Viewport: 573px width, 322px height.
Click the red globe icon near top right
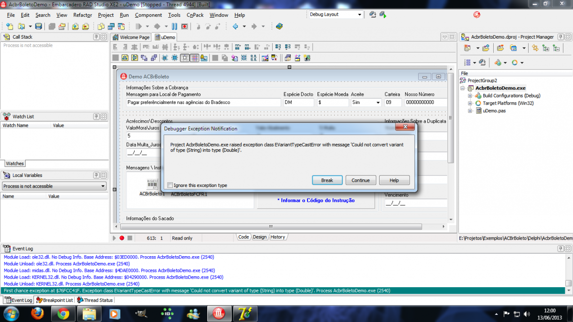[477, 14]
